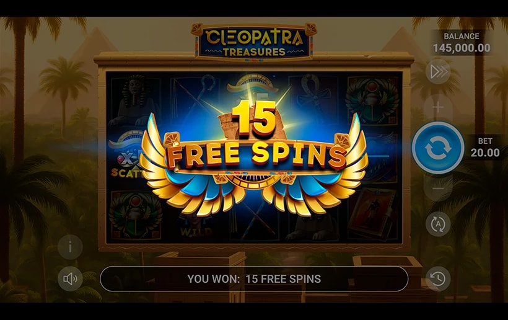Image resolution: width=508 pixels, height=320 pixels.
Task: Open the autoplay settings icon
Action: click(x=438, y=224)
